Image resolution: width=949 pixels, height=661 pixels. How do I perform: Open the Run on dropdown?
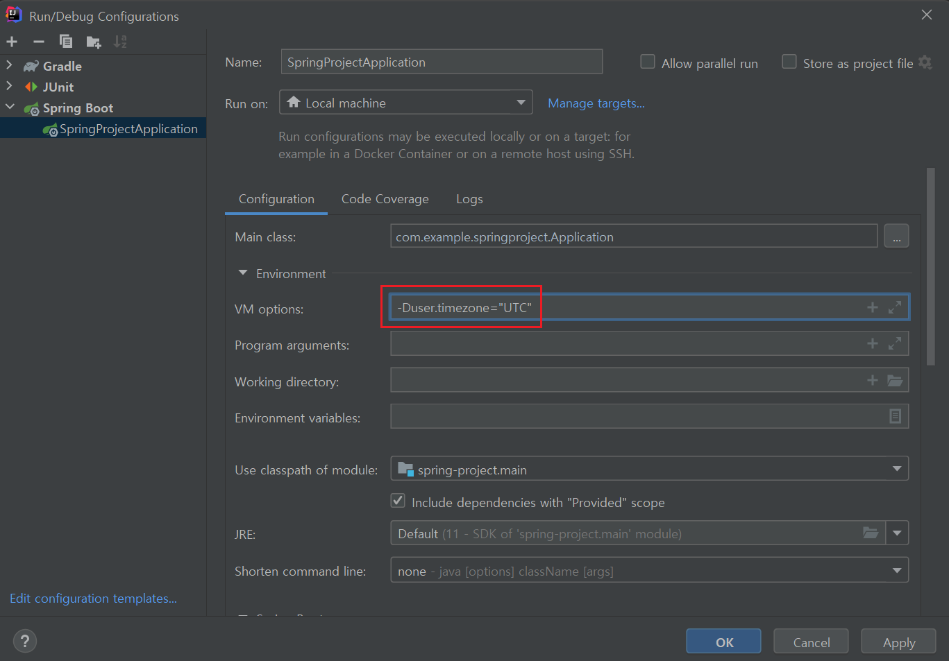coord(406,102)
